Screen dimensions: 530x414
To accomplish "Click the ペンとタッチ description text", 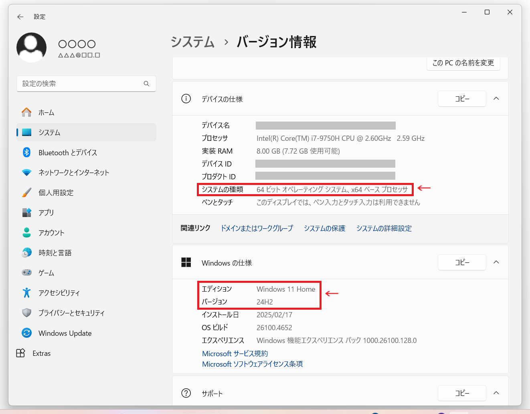I will click(x=338, y=203).
